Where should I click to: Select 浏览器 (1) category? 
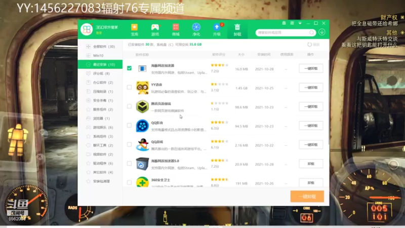click(100, 119)
